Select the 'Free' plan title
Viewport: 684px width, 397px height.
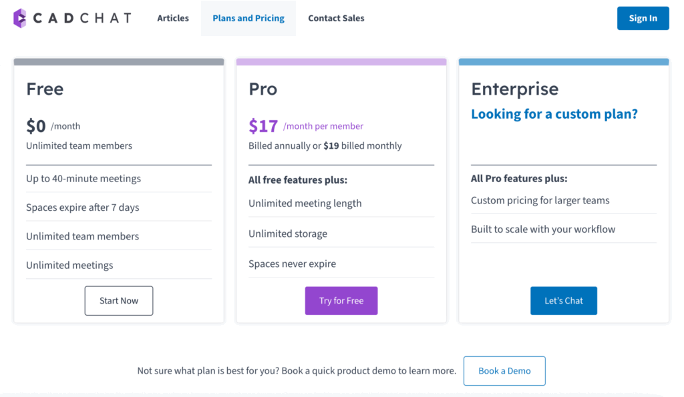(45, 89)
